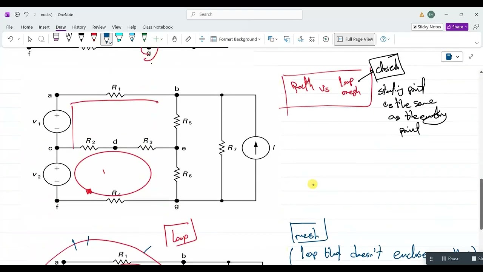483x272 pixels.
Task: Expand the ribbon options chevron
Action: [477, 43]
